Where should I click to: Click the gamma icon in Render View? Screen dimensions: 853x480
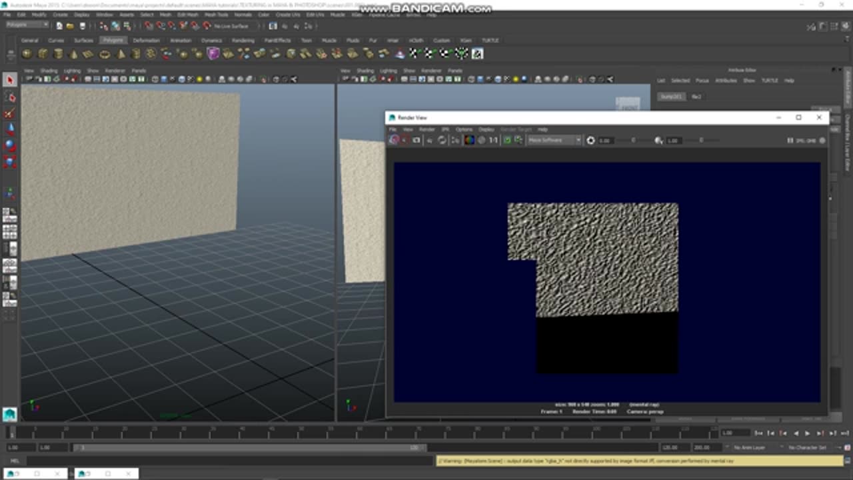(x=658, y=141)
